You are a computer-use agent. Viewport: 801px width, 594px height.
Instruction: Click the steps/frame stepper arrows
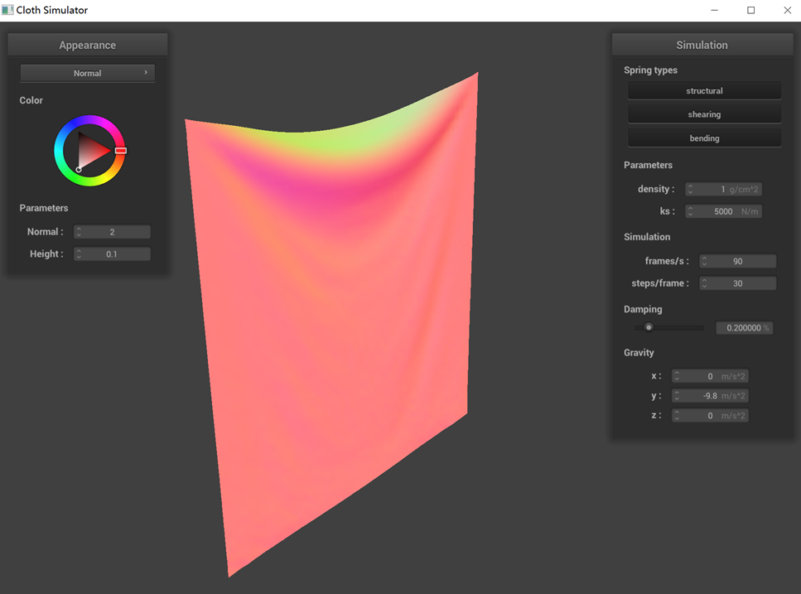click(704, 283)
